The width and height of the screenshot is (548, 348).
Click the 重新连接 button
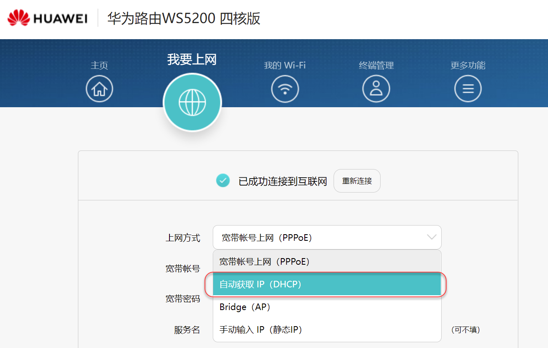click(x=357, y=181)
